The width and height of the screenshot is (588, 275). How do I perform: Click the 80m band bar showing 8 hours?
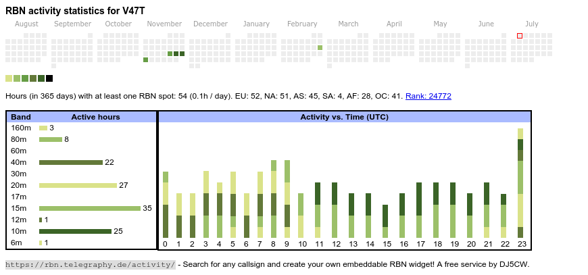(x=50, y=139)
